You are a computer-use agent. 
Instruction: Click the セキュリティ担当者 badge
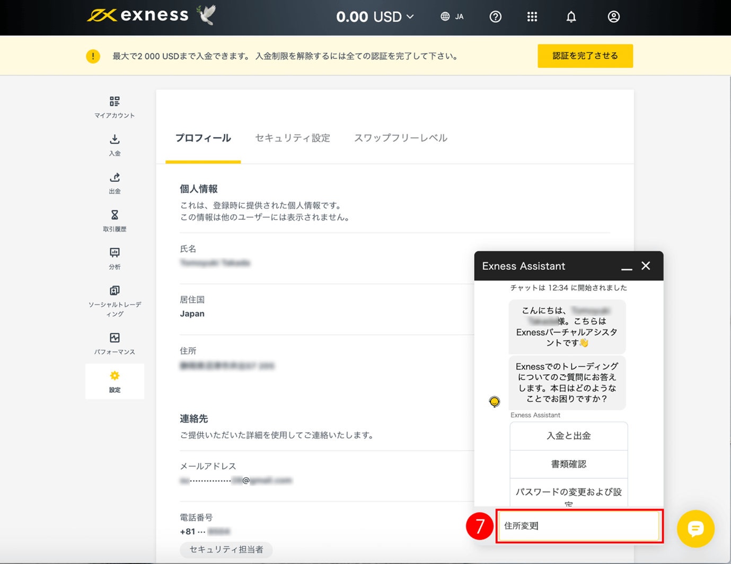tap(226, 550)
